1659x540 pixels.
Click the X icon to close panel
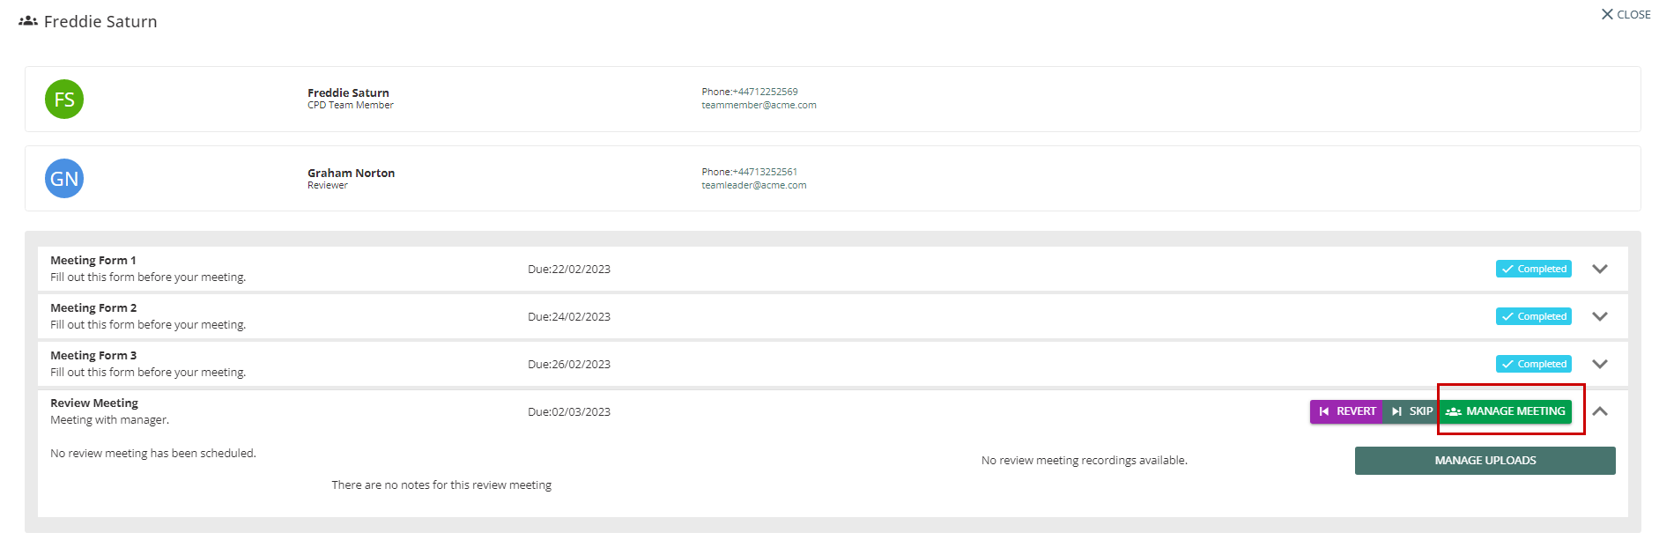(1607, 14)
